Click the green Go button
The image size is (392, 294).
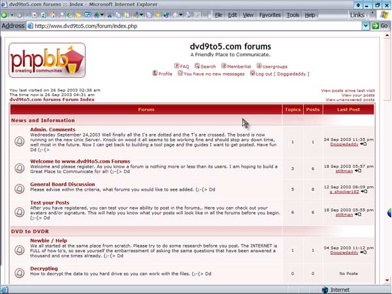click(380, 25)
